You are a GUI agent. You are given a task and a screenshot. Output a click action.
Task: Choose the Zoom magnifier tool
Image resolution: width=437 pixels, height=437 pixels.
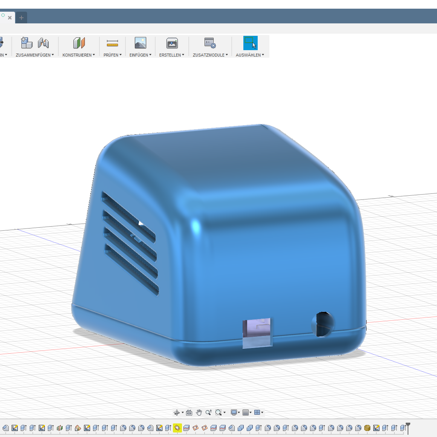[208, 412]
